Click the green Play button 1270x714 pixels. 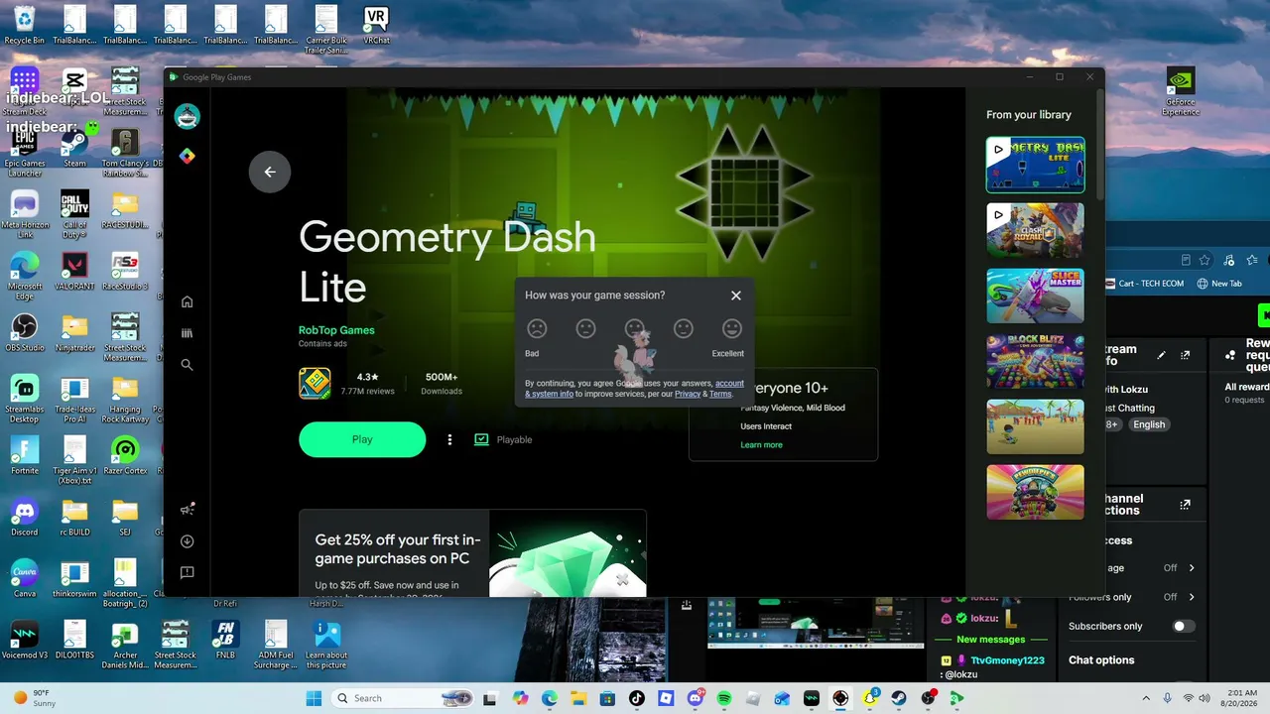362,439
